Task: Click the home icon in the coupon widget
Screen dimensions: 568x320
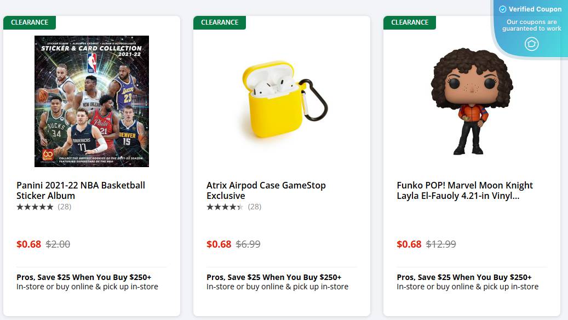Action: point(531,44)
